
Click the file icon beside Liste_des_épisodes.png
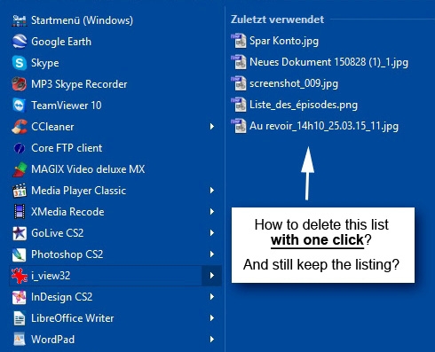pos(239,105)
